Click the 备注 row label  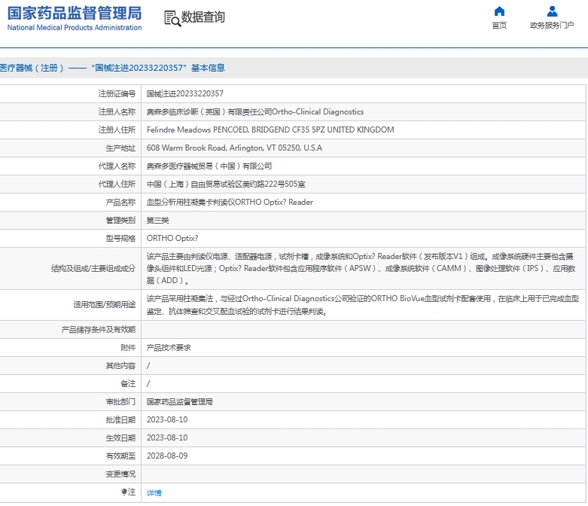[128, 384]
